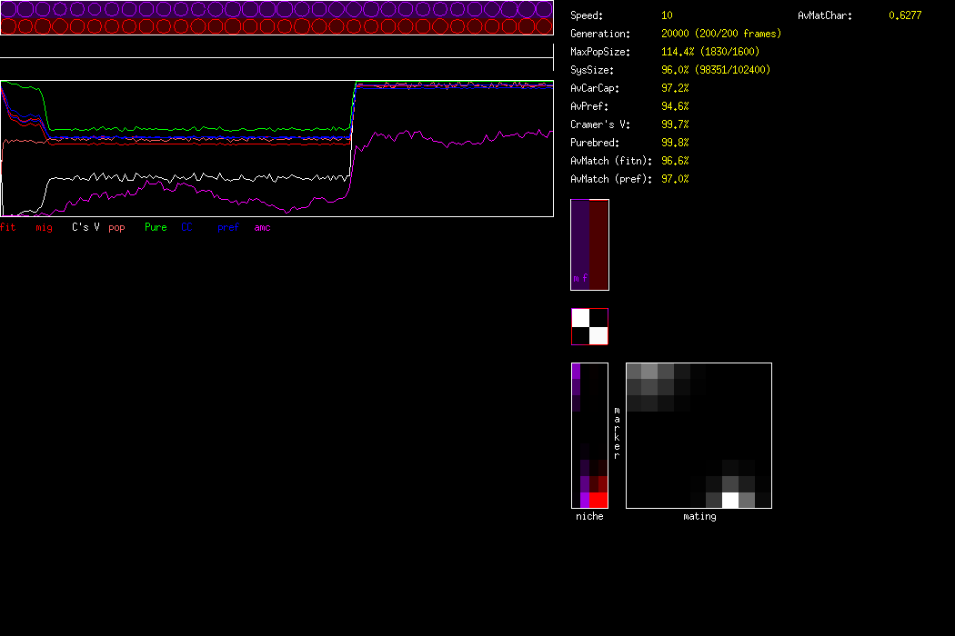Click the black-and-white checkerboard matrix

[589, 327]
